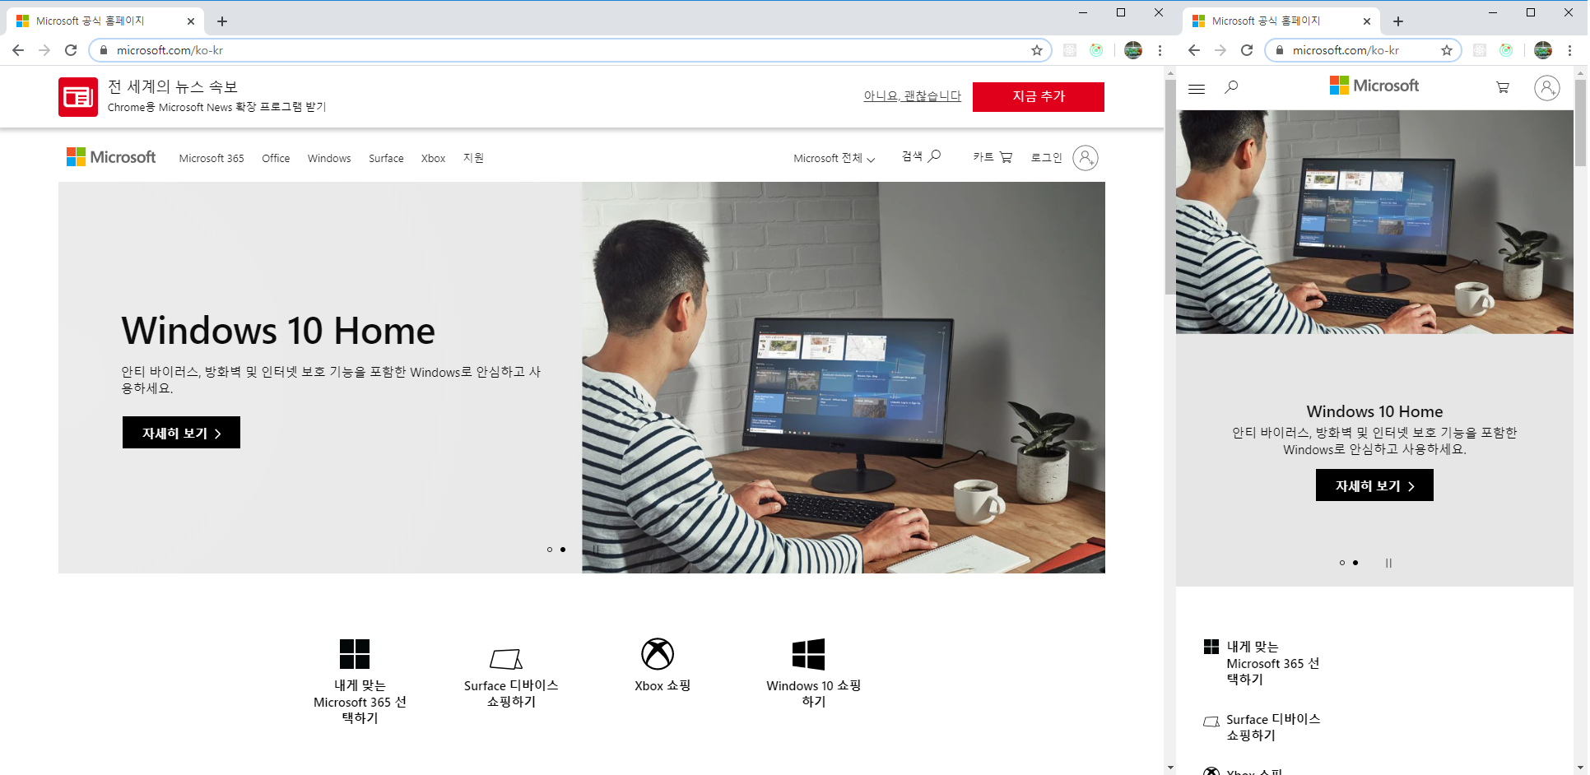1590x775 pixels.
Task: Click Surface device icon in left window
Action: (506, 658)
